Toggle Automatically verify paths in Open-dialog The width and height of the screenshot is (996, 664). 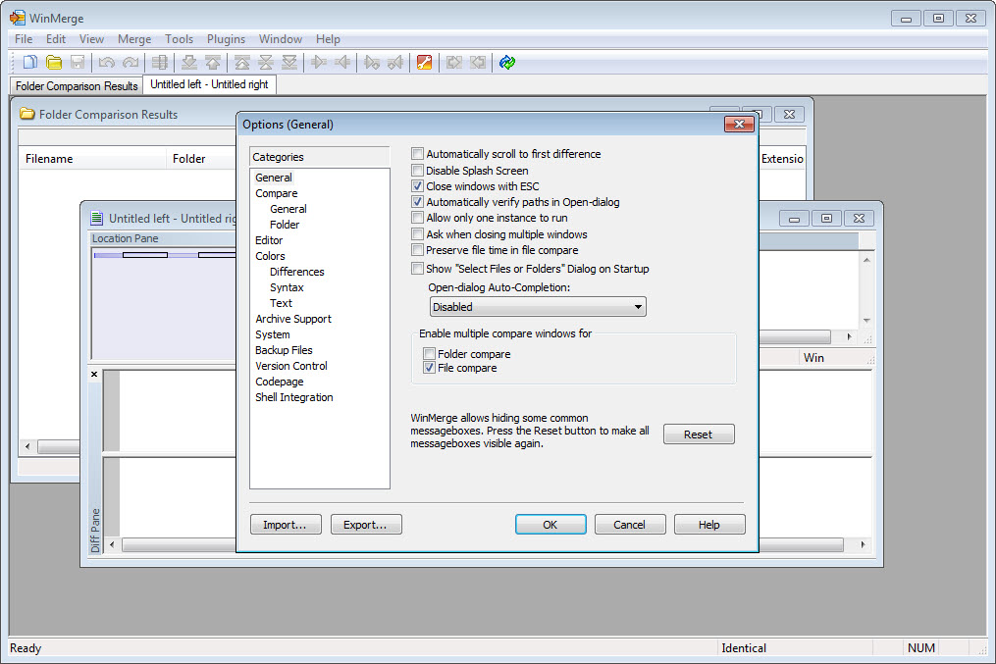coord(417,202)
